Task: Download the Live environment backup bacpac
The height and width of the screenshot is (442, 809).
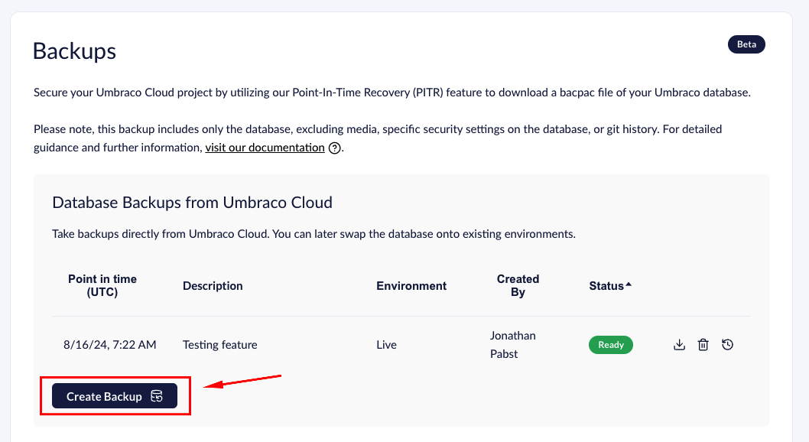Action: pyautogui.click(x=679, y=344)
